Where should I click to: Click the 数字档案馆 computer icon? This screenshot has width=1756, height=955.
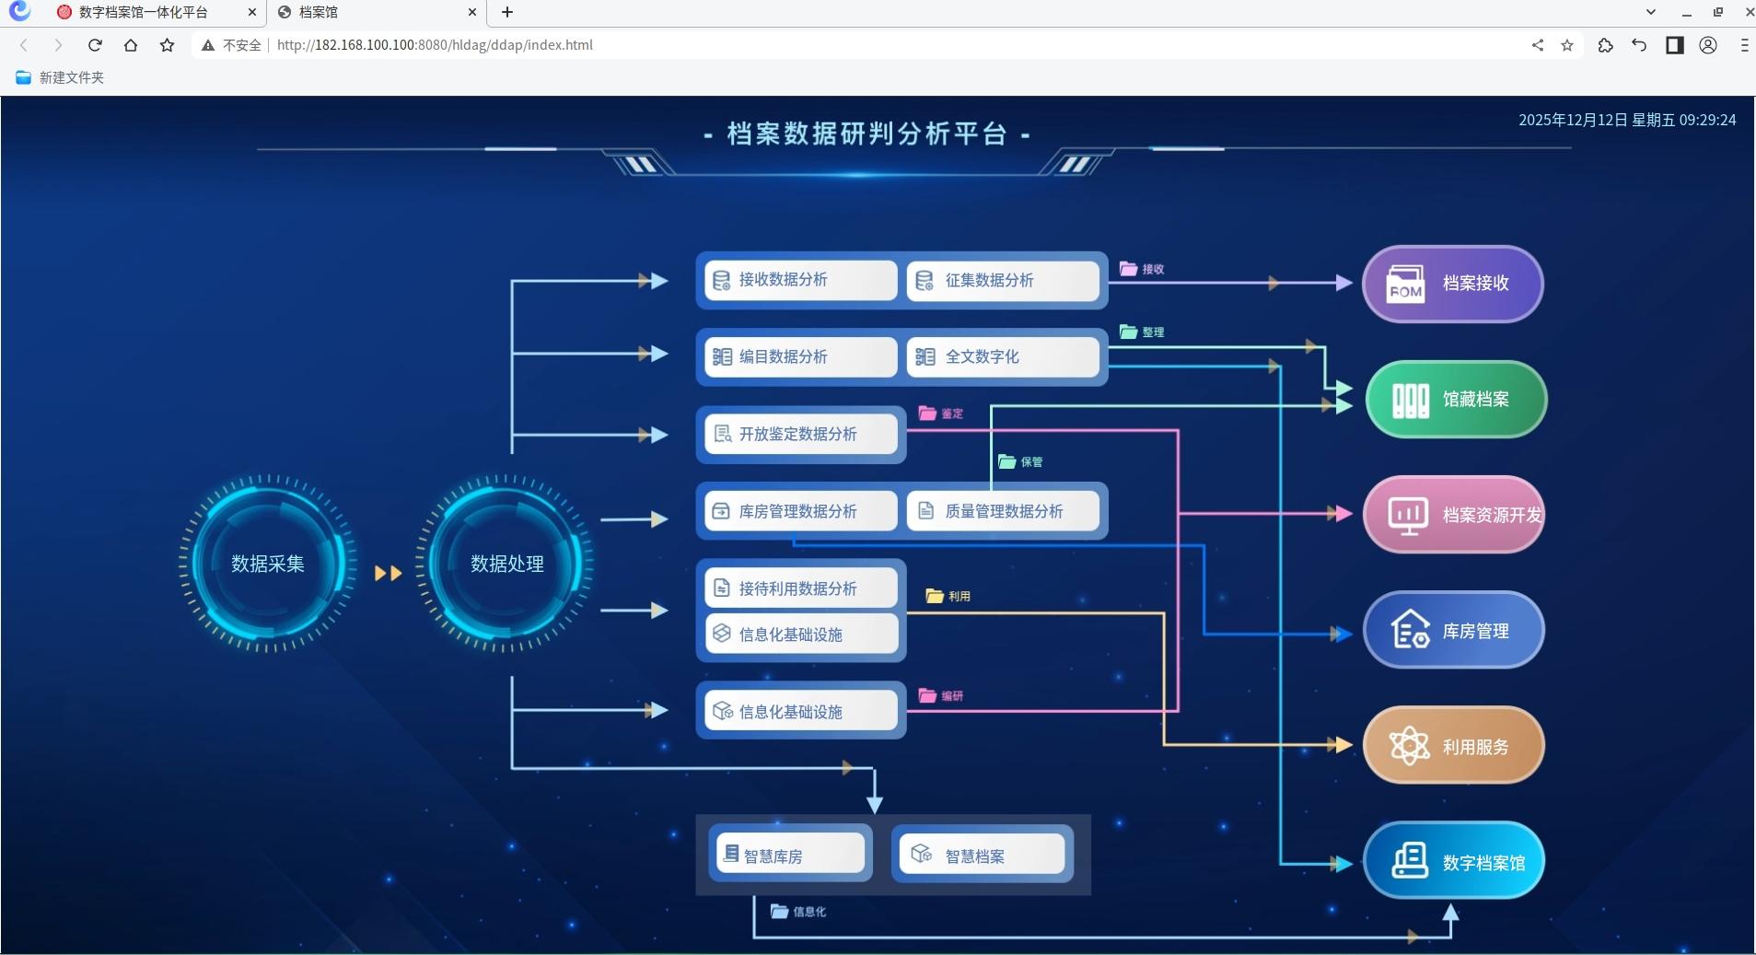pos(1409,861)
